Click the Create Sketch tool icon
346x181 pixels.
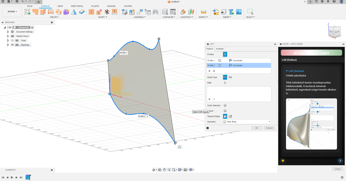27,12
